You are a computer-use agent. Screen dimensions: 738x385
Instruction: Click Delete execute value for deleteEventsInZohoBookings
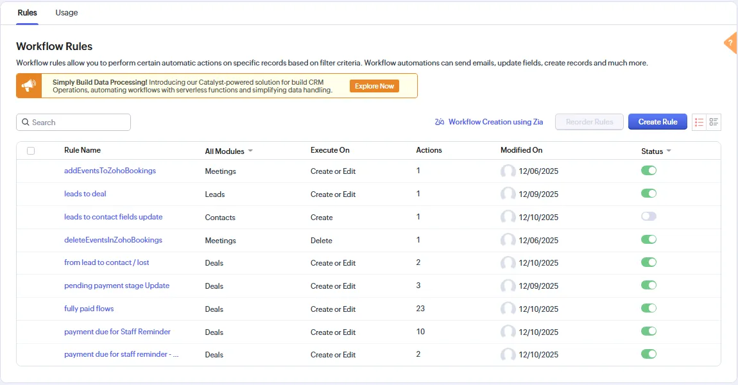tap(322, 241)
